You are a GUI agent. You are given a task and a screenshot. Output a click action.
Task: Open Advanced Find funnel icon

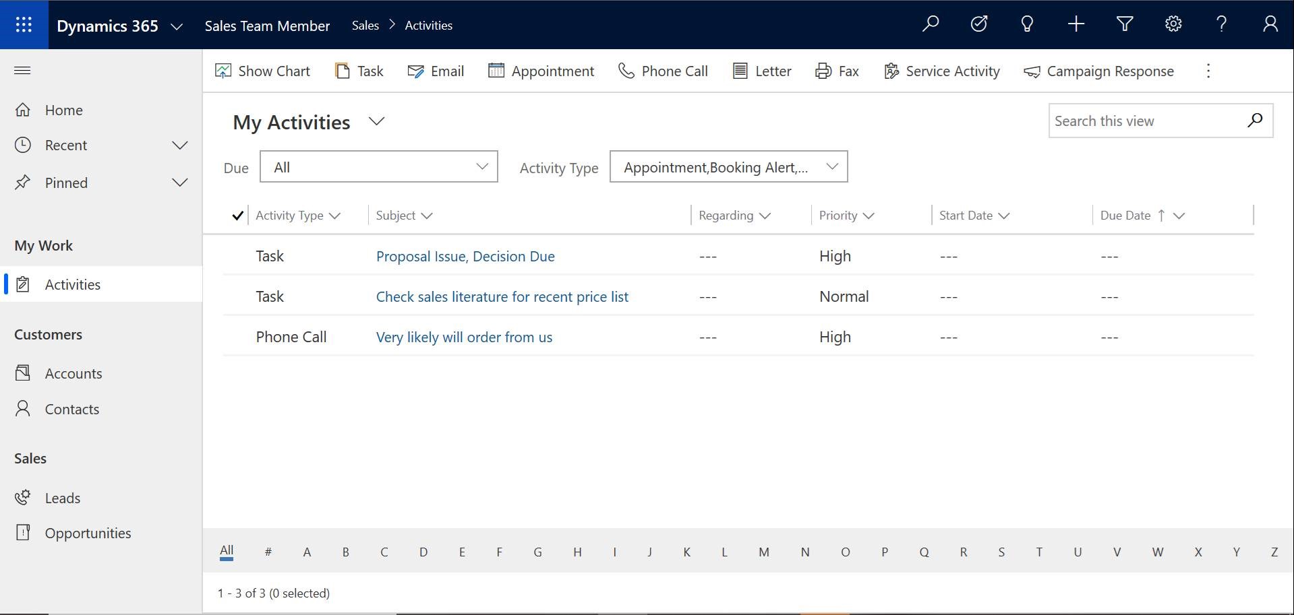click(1125, 25)
